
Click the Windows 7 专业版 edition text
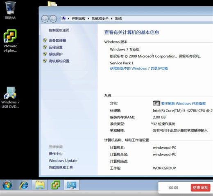125,49
